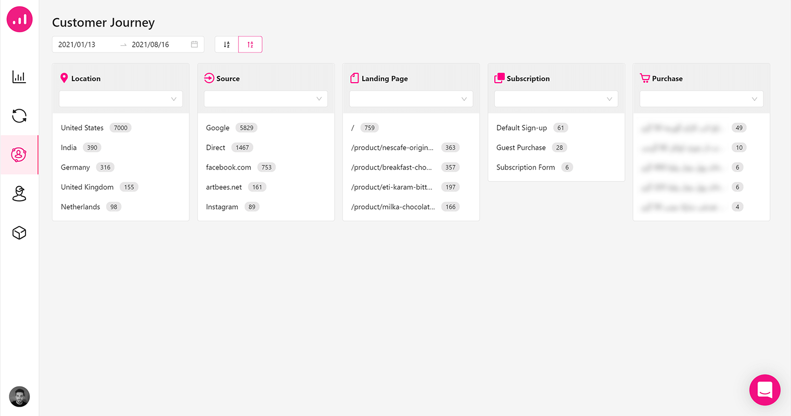Open the products cube sidebar icon

(x=19, y=232)
